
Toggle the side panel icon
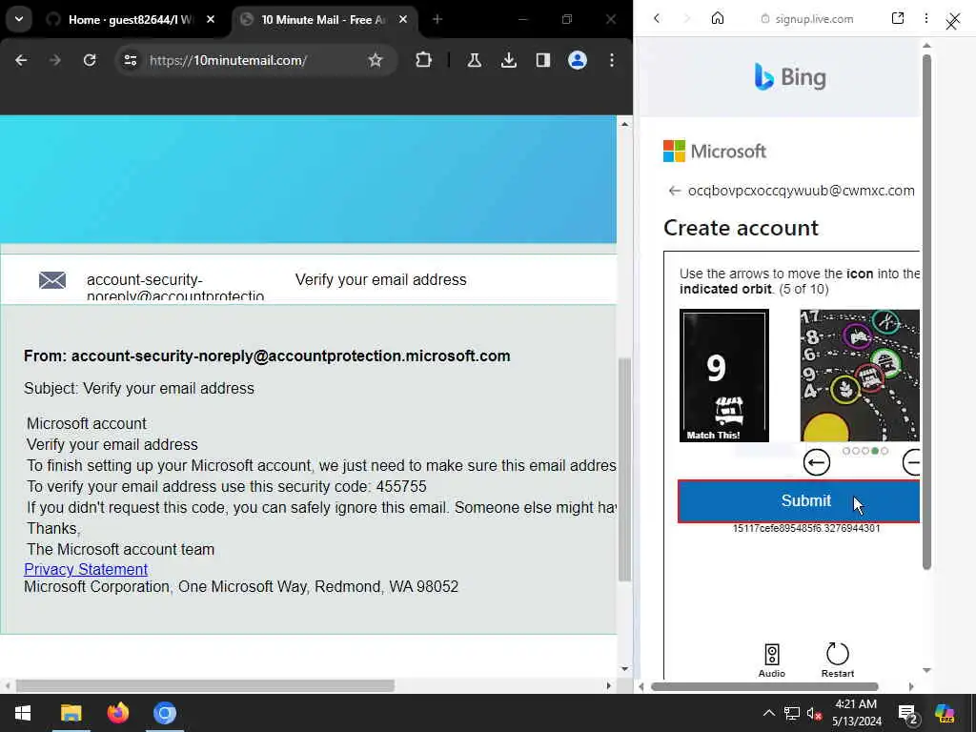coord(542,60)
